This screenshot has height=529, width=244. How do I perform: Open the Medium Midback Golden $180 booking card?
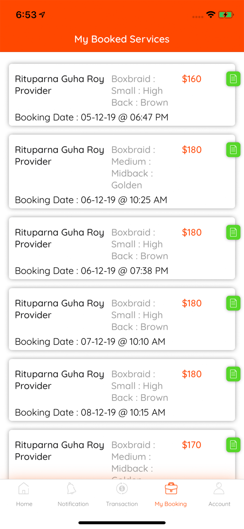pyautogui.click(x=122, y=171)
